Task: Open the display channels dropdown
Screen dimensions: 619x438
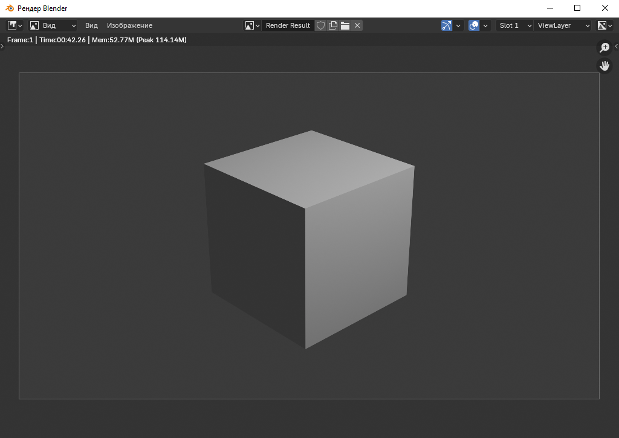Action: 604,25
